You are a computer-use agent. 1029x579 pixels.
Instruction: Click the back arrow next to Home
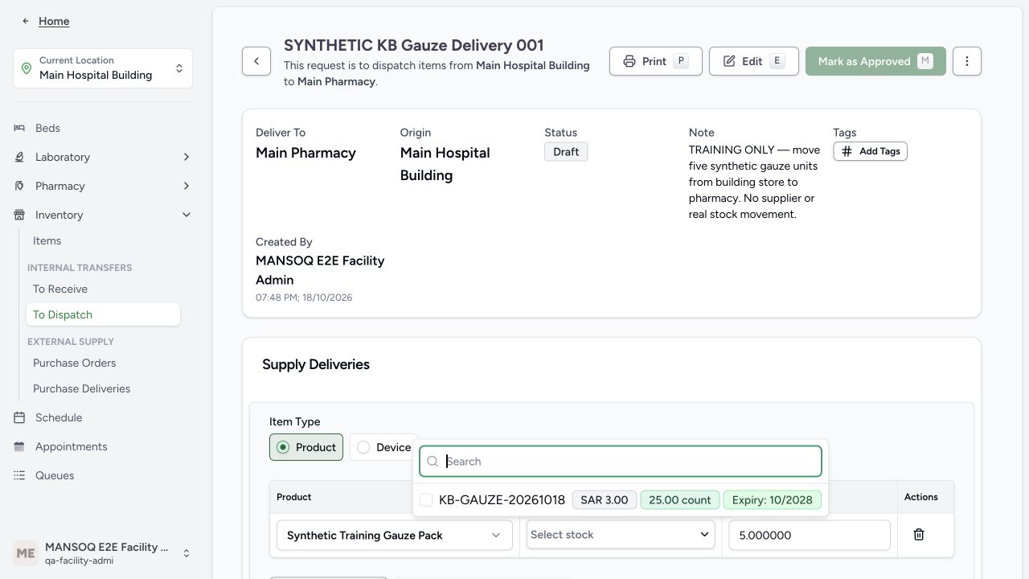(26, 21)
